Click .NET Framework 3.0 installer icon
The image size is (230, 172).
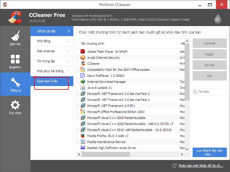[x=83, y=99]
